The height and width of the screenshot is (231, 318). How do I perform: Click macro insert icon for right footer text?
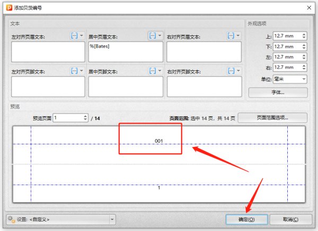pyautogui.click(x=231, y=71)
